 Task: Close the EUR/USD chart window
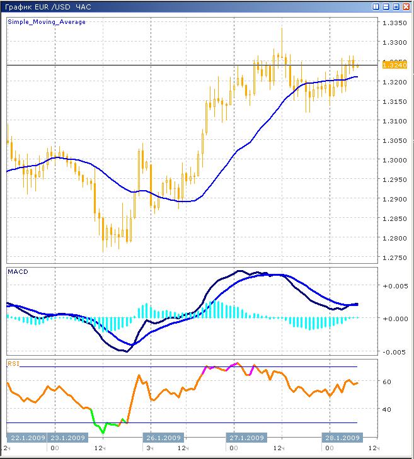point(406,7)
